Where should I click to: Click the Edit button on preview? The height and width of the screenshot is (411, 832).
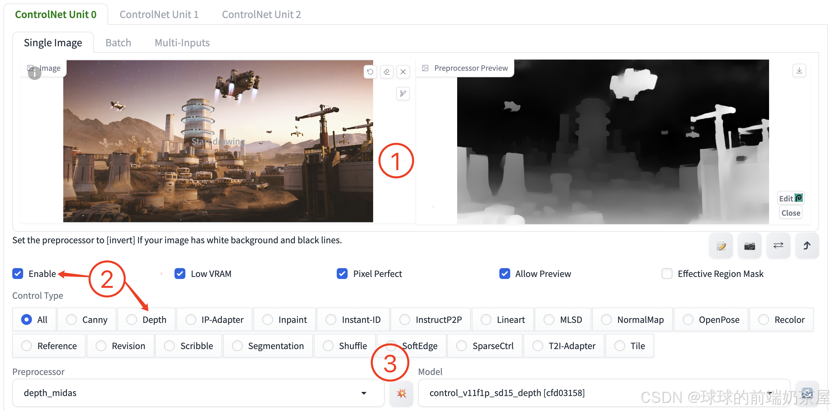[791, 198]
